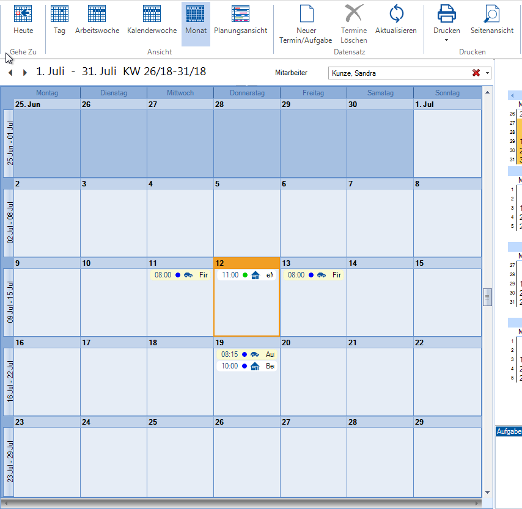The width and height of the screenshot is (522, 509).
Task: Go to previous month with left arrow
Action: coord(10,73)
